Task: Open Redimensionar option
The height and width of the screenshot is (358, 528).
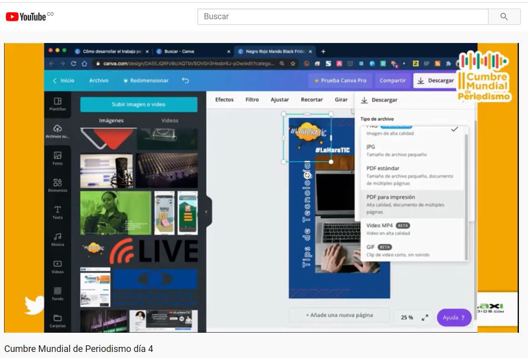Action: 146,80
